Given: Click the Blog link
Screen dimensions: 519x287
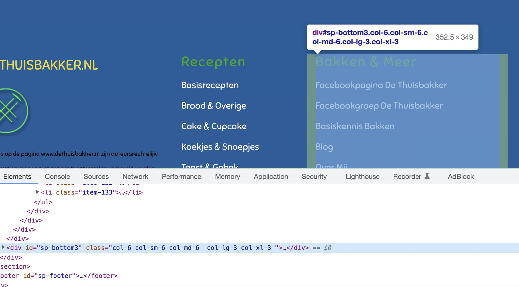Looking at the screenshot, I should 324,147.
